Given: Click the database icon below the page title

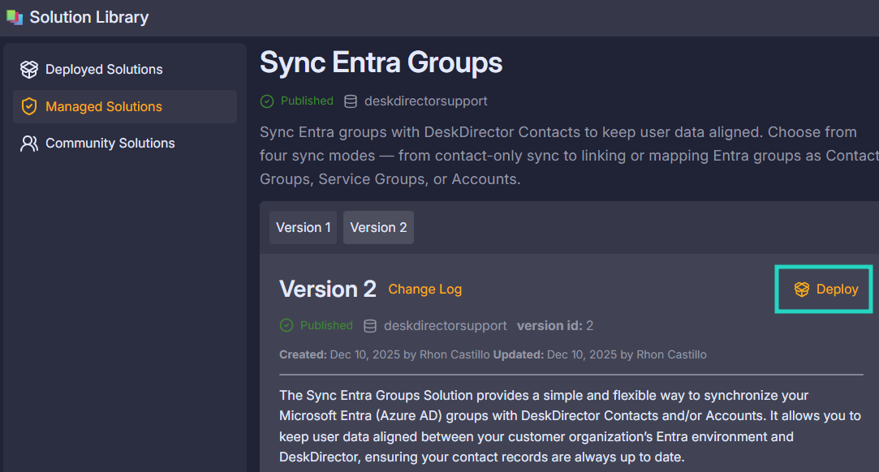Looking at the screenshot, I should (x=351, y=101).
